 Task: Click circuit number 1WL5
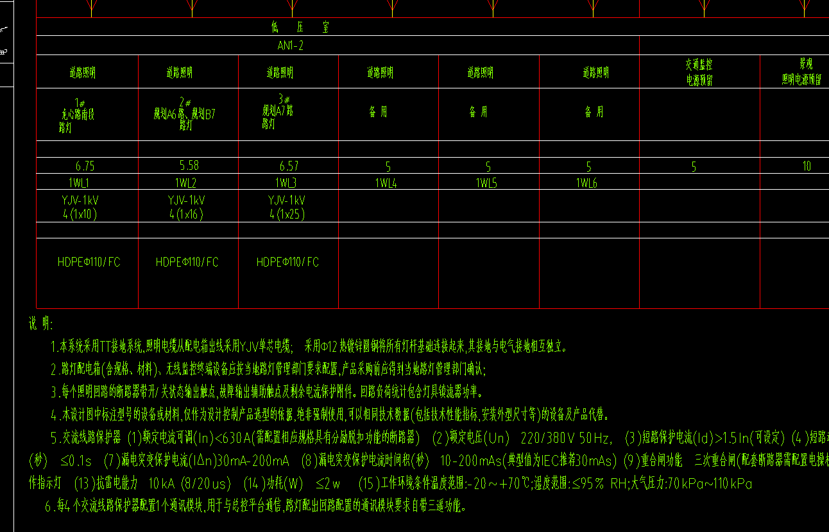(x=486, y=183)
